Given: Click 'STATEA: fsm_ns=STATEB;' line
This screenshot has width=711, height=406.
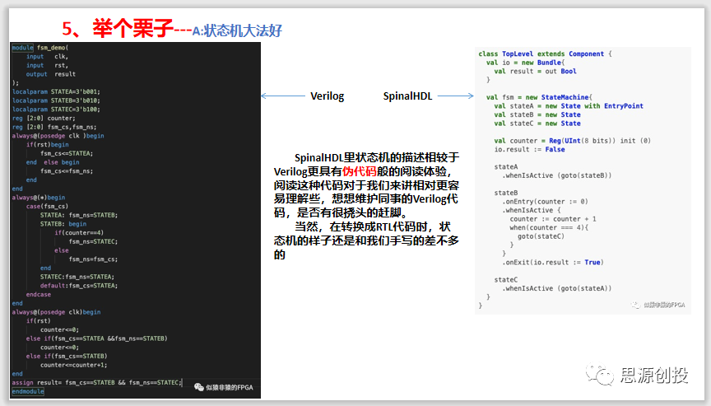Looking at the screenshot, I should 79,215.
